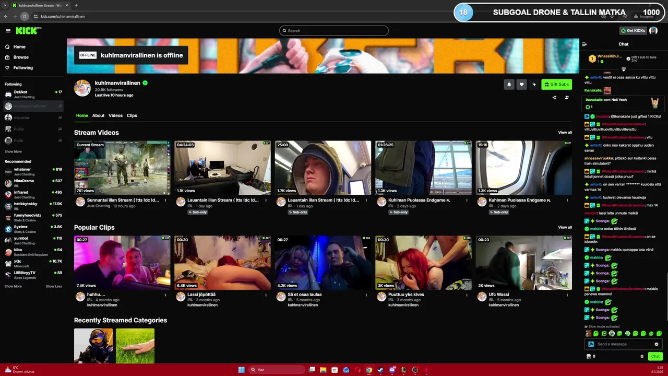Image resolution: width=668 pixels, height=376 pixels.
Task: Open options menu for huhhu clip
Action: click(166, 295)
